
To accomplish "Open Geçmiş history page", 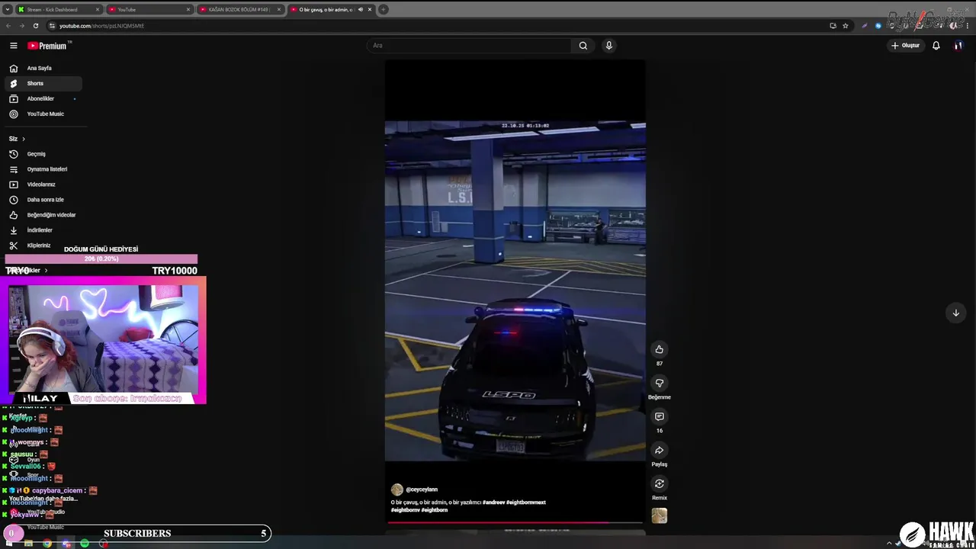I will (43, 154).
